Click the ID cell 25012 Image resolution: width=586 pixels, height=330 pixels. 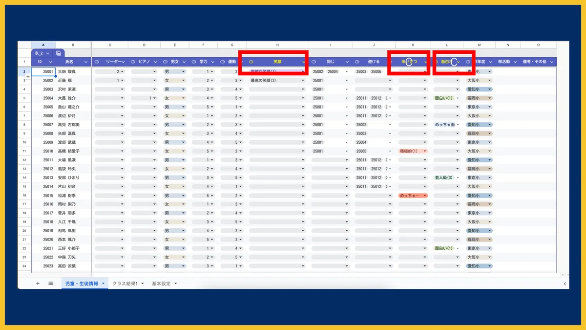pos(43,169)
